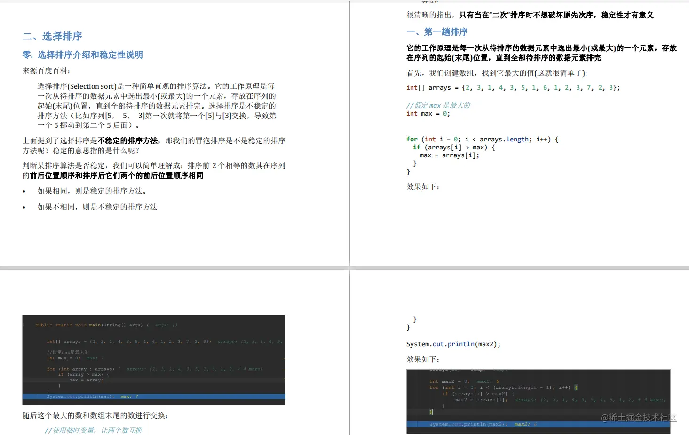This screenshot has width=689, height=435.
Task: Click the int[] arrays declaration code line
Action: click(513, 87)
